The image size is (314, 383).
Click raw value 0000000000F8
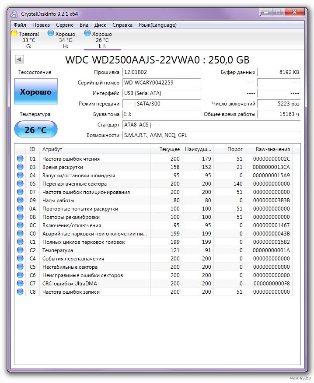click(272, 284)
